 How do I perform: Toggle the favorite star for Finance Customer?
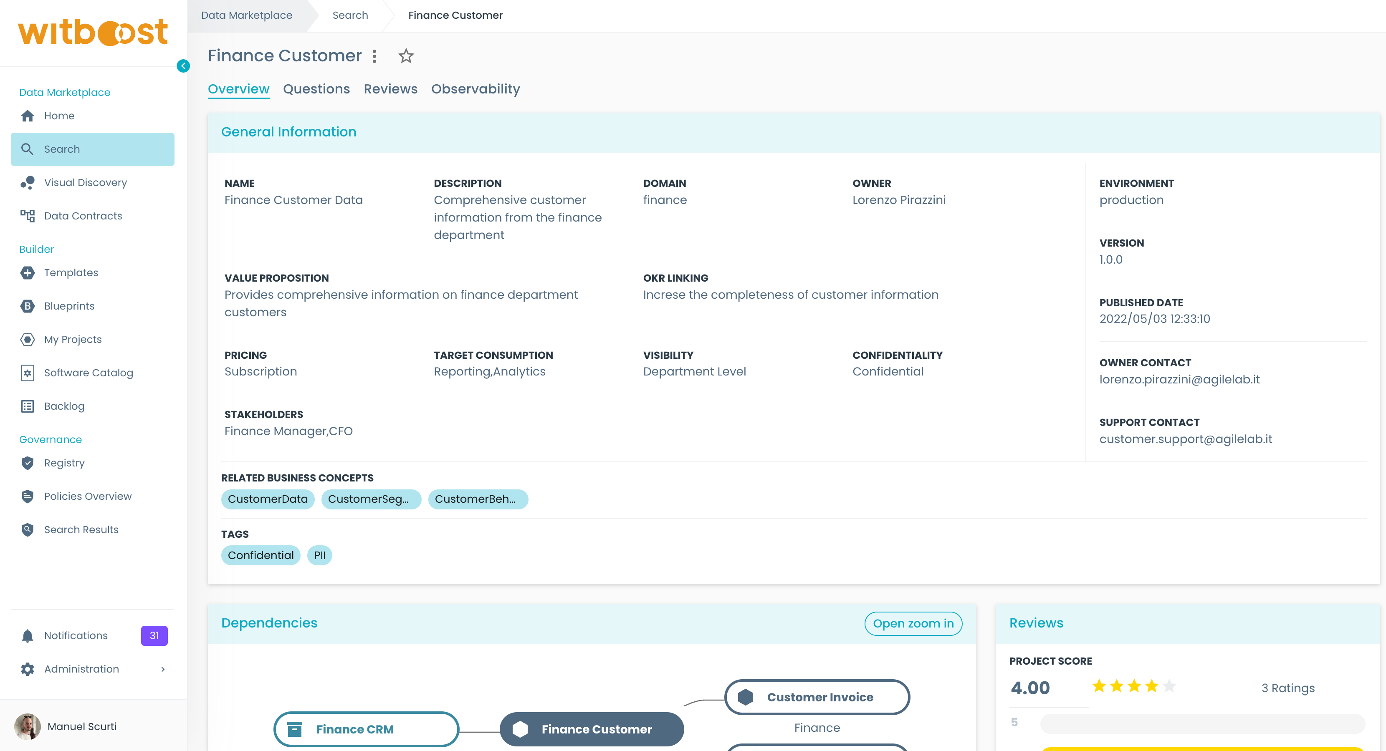point(406,56)
